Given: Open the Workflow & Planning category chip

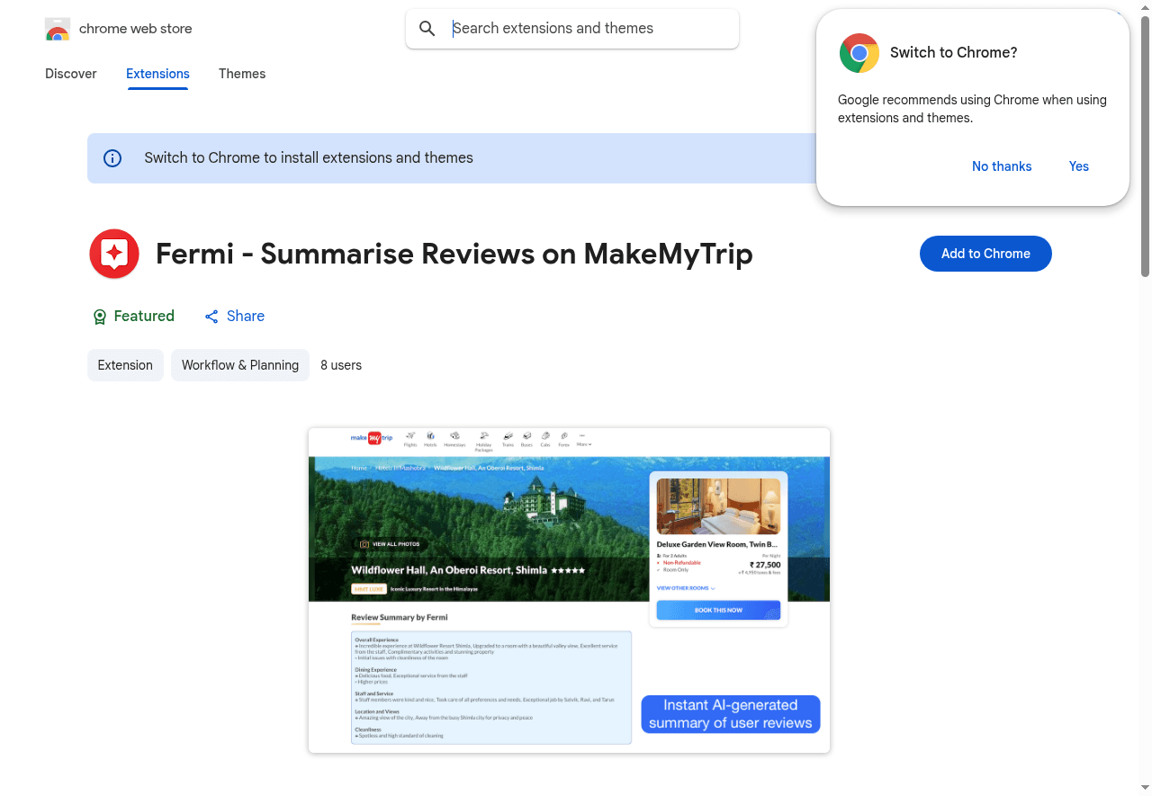Looking at the screenshot, I should [240, 365].
